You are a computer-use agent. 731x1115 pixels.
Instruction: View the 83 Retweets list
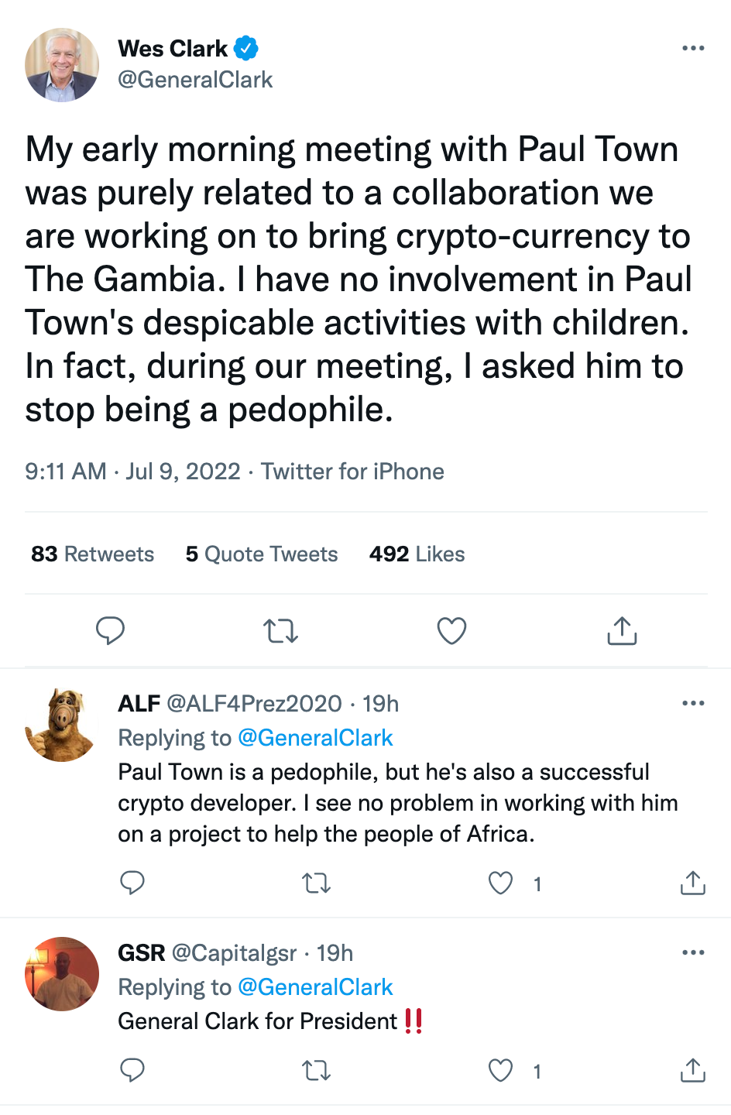(93, 554)
